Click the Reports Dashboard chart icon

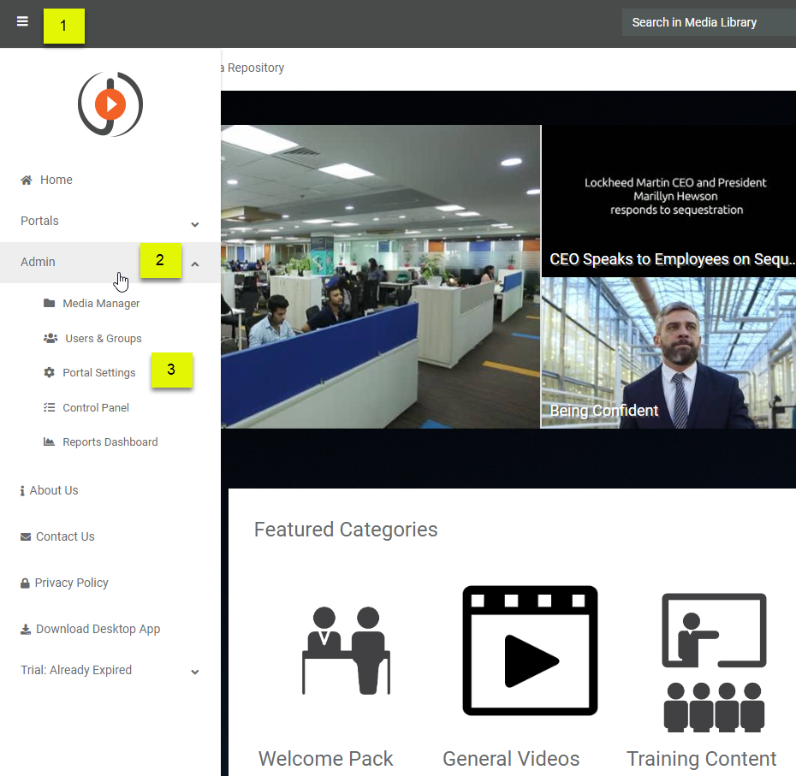pos(49,442)
